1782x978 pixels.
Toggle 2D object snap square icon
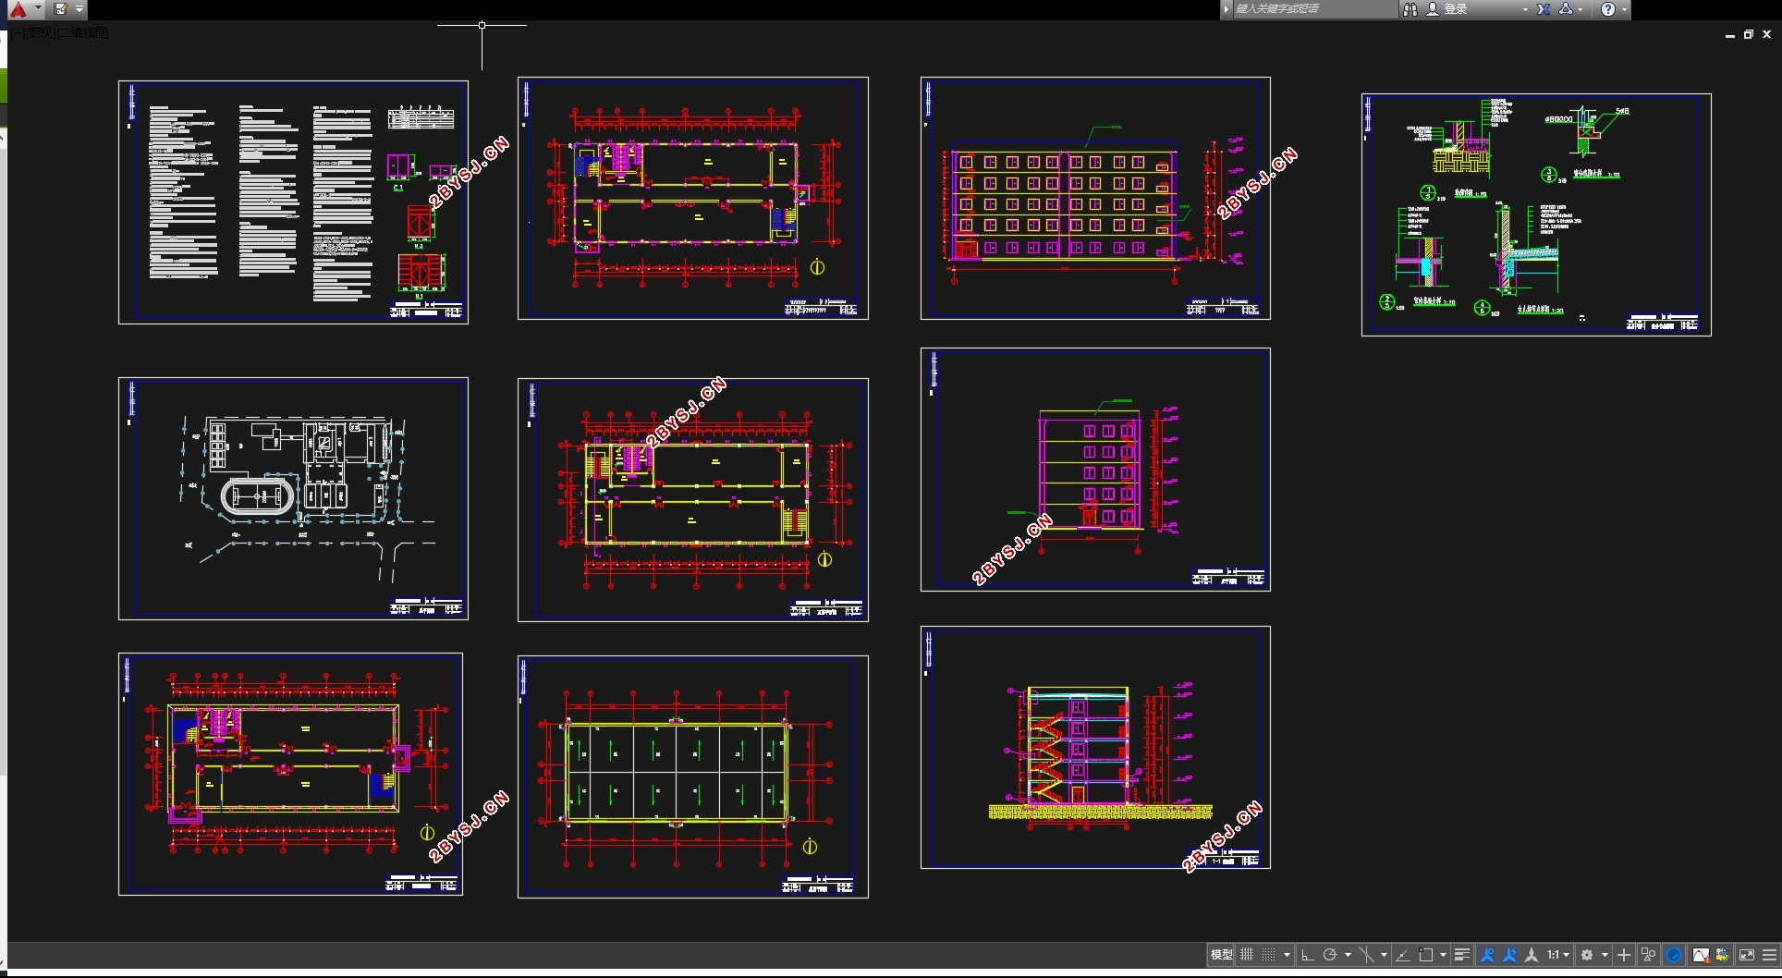click(x=1426, y=955)
